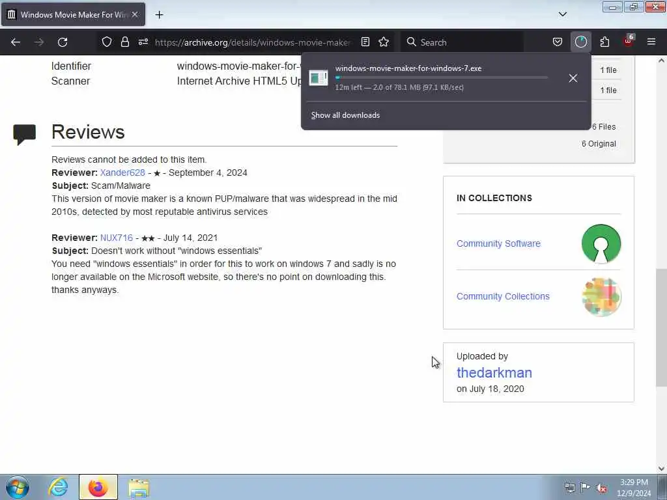Click the page's vertical scrollbar thumb
The image size is (667, 500).
click(661, 327)
